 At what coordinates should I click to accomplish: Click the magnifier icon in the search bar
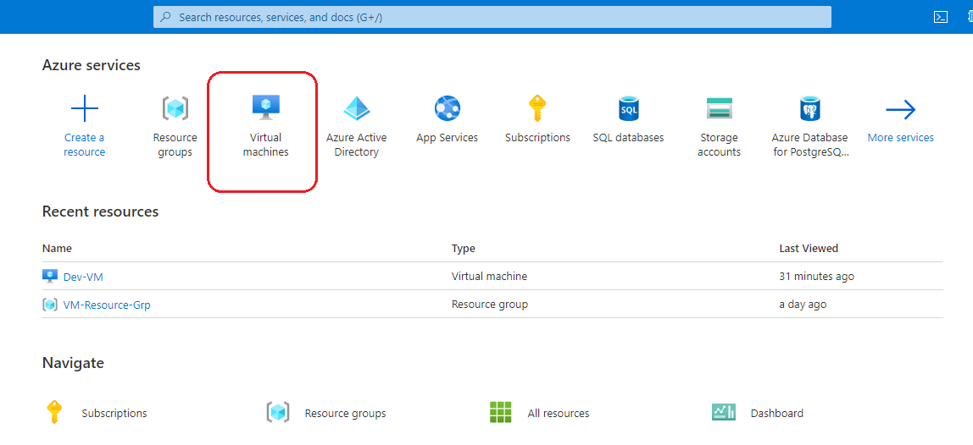pos(165,18)
